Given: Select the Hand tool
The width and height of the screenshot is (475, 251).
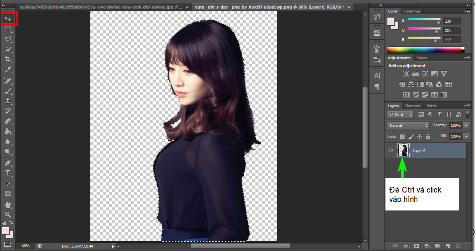Looking at the screenshot, I should (8, 204).
